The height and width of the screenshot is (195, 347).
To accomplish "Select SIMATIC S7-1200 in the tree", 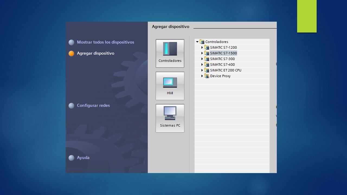I will [x=223, y=47].
